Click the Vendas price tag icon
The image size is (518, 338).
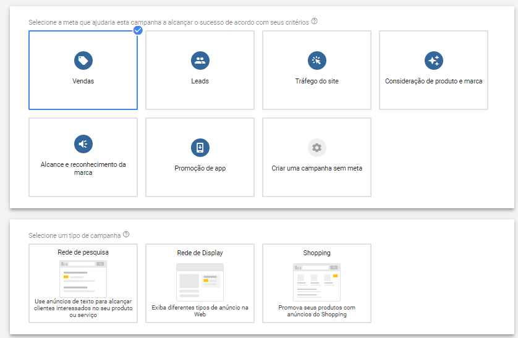pos(83,61)
